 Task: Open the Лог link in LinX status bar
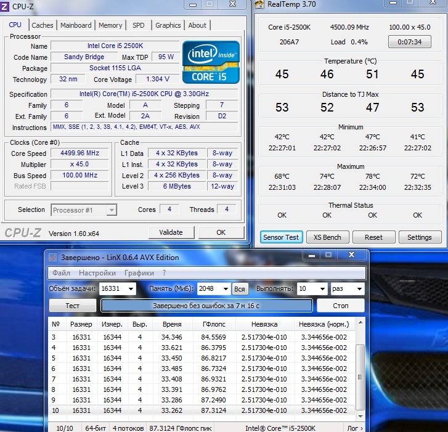[354, 428]
